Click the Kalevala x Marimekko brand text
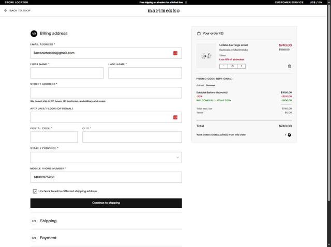This screenshot has height=247, width=331. click(234, 50)
